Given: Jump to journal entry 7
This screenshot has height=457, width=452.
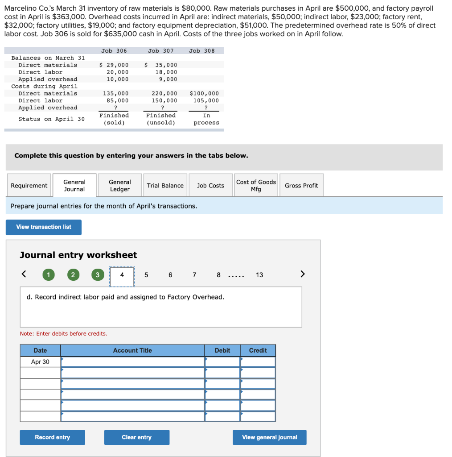Looking at the screenshot, I should point(194,275).
